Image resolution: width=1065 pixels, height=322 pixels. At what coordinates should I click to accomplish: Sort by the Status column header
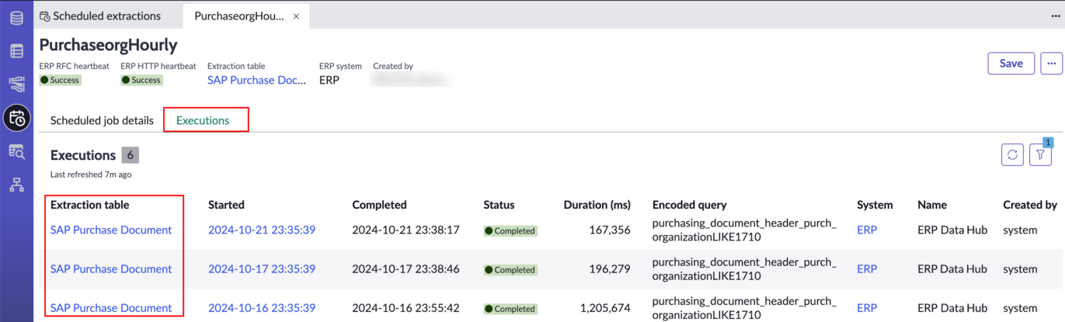499,205
